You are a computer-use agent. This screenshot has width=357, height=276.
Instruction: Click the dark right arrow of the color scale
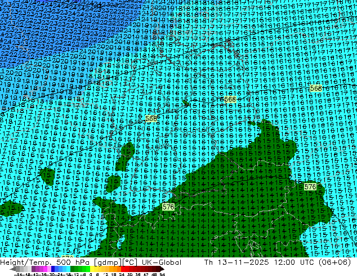click(162, 269)
